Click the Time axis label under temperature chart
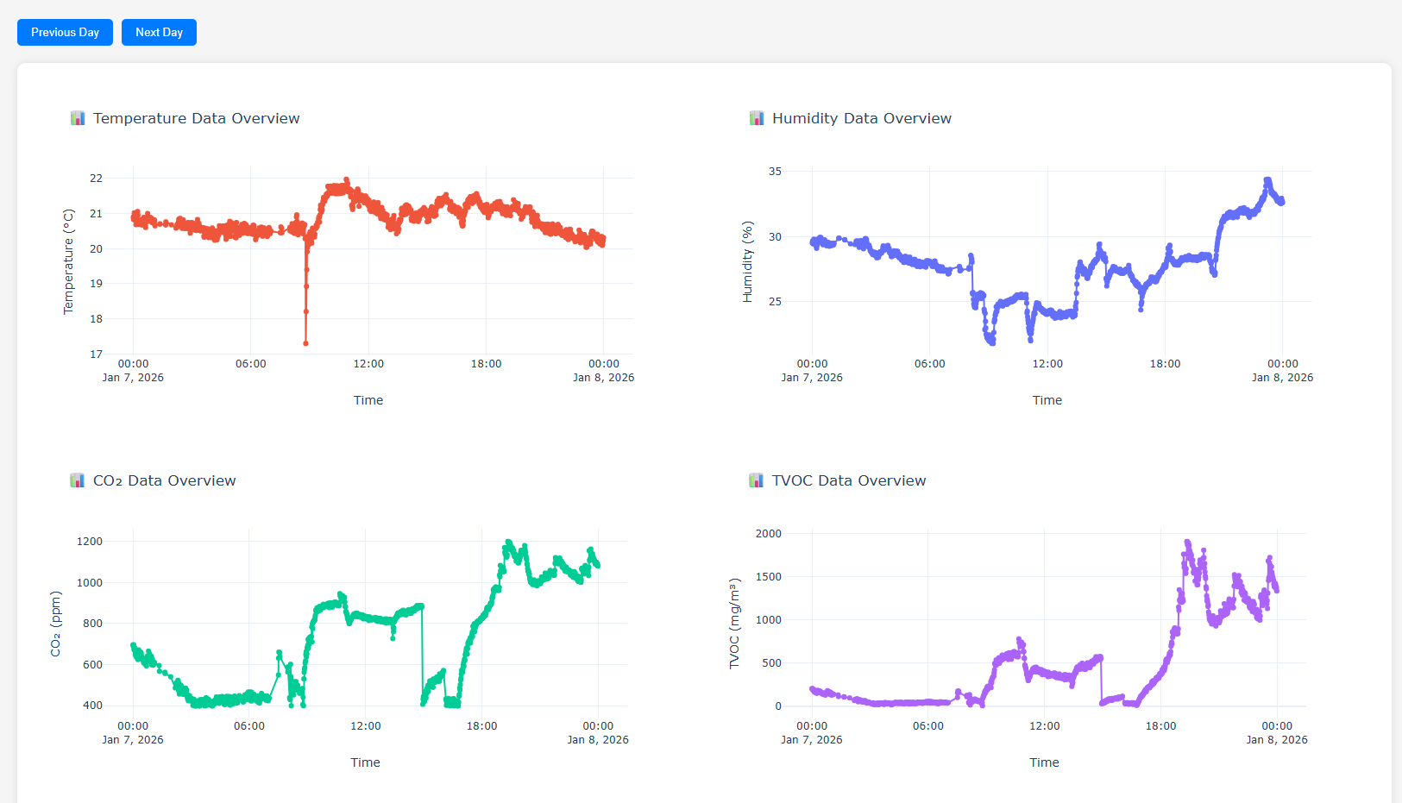Screen dimensions: 1402x803 pyautogui.click(x=368, y=399)
